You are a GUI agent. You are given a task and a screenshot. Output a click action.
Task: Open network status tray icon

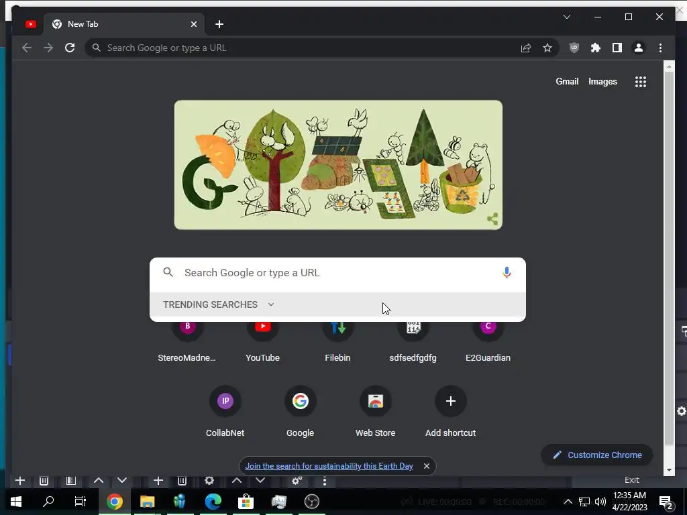point(584,502)
